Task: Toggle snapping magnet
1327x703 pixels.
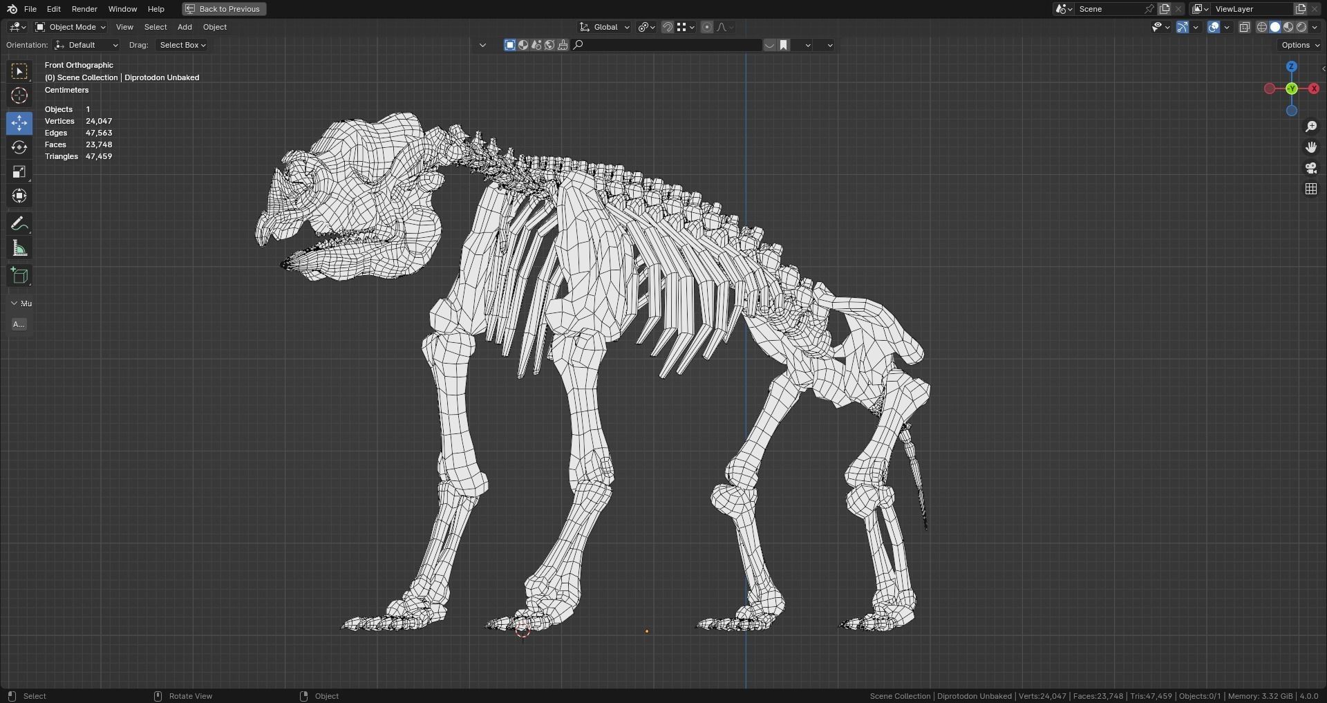Action: coord(668,27)
